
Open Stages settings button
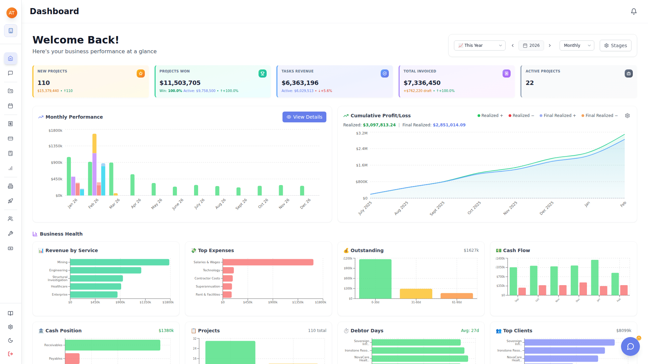[615, 45]
